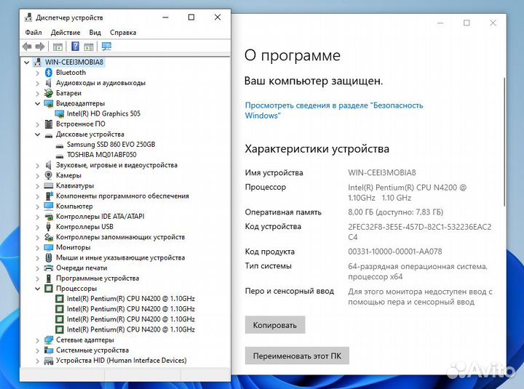Click the Device Manager title bar app icon
Image resolution: width=524 pixels, height=389 pixels.
tap(28, 17)
